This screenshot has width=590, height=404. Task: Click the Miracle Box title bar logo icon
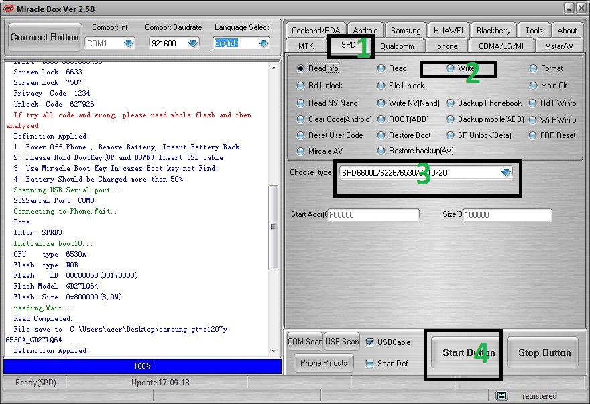pyautogui.click(x=9, y=7)
